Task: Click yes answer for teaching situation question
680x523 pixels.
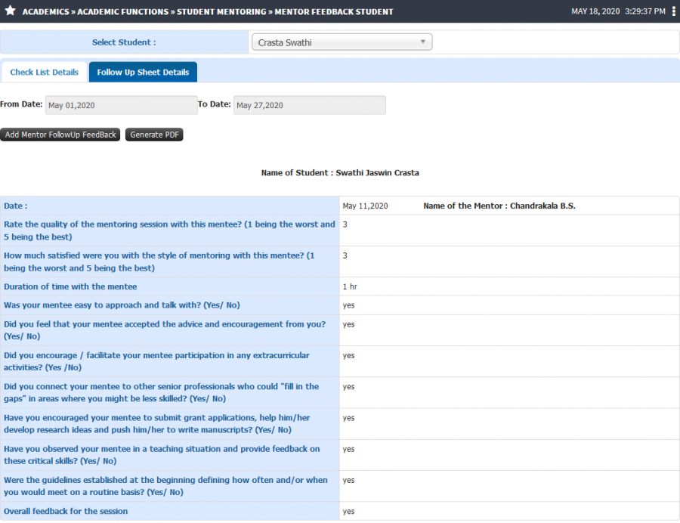Action: (348, 449)
